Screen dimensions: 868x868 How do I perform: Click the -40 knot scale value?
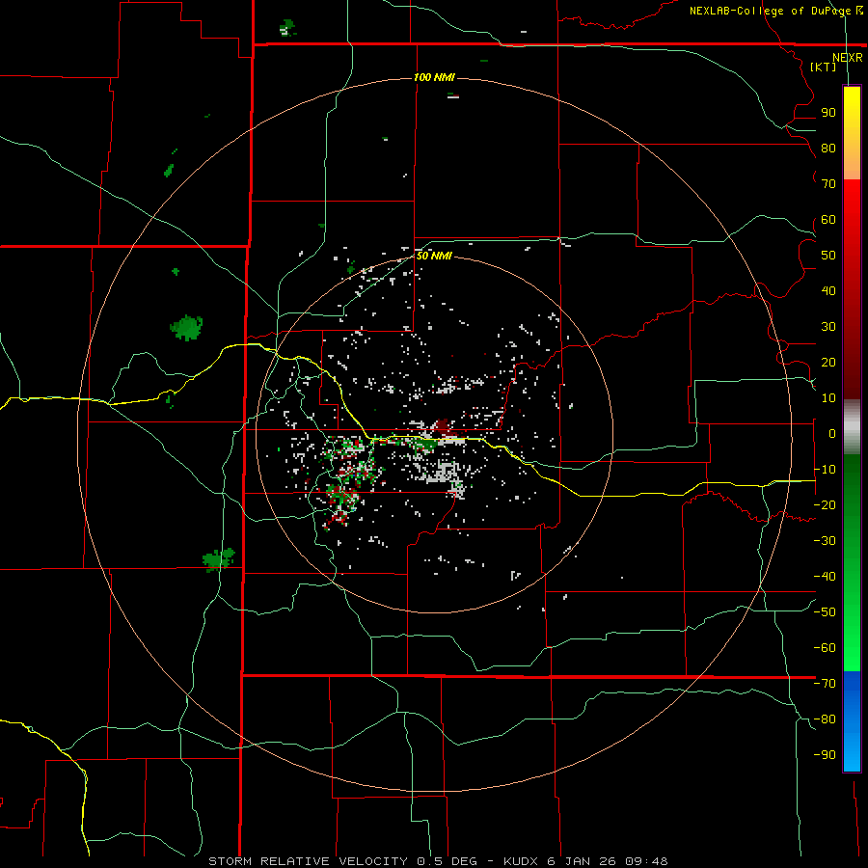click(x=825, y=577)
